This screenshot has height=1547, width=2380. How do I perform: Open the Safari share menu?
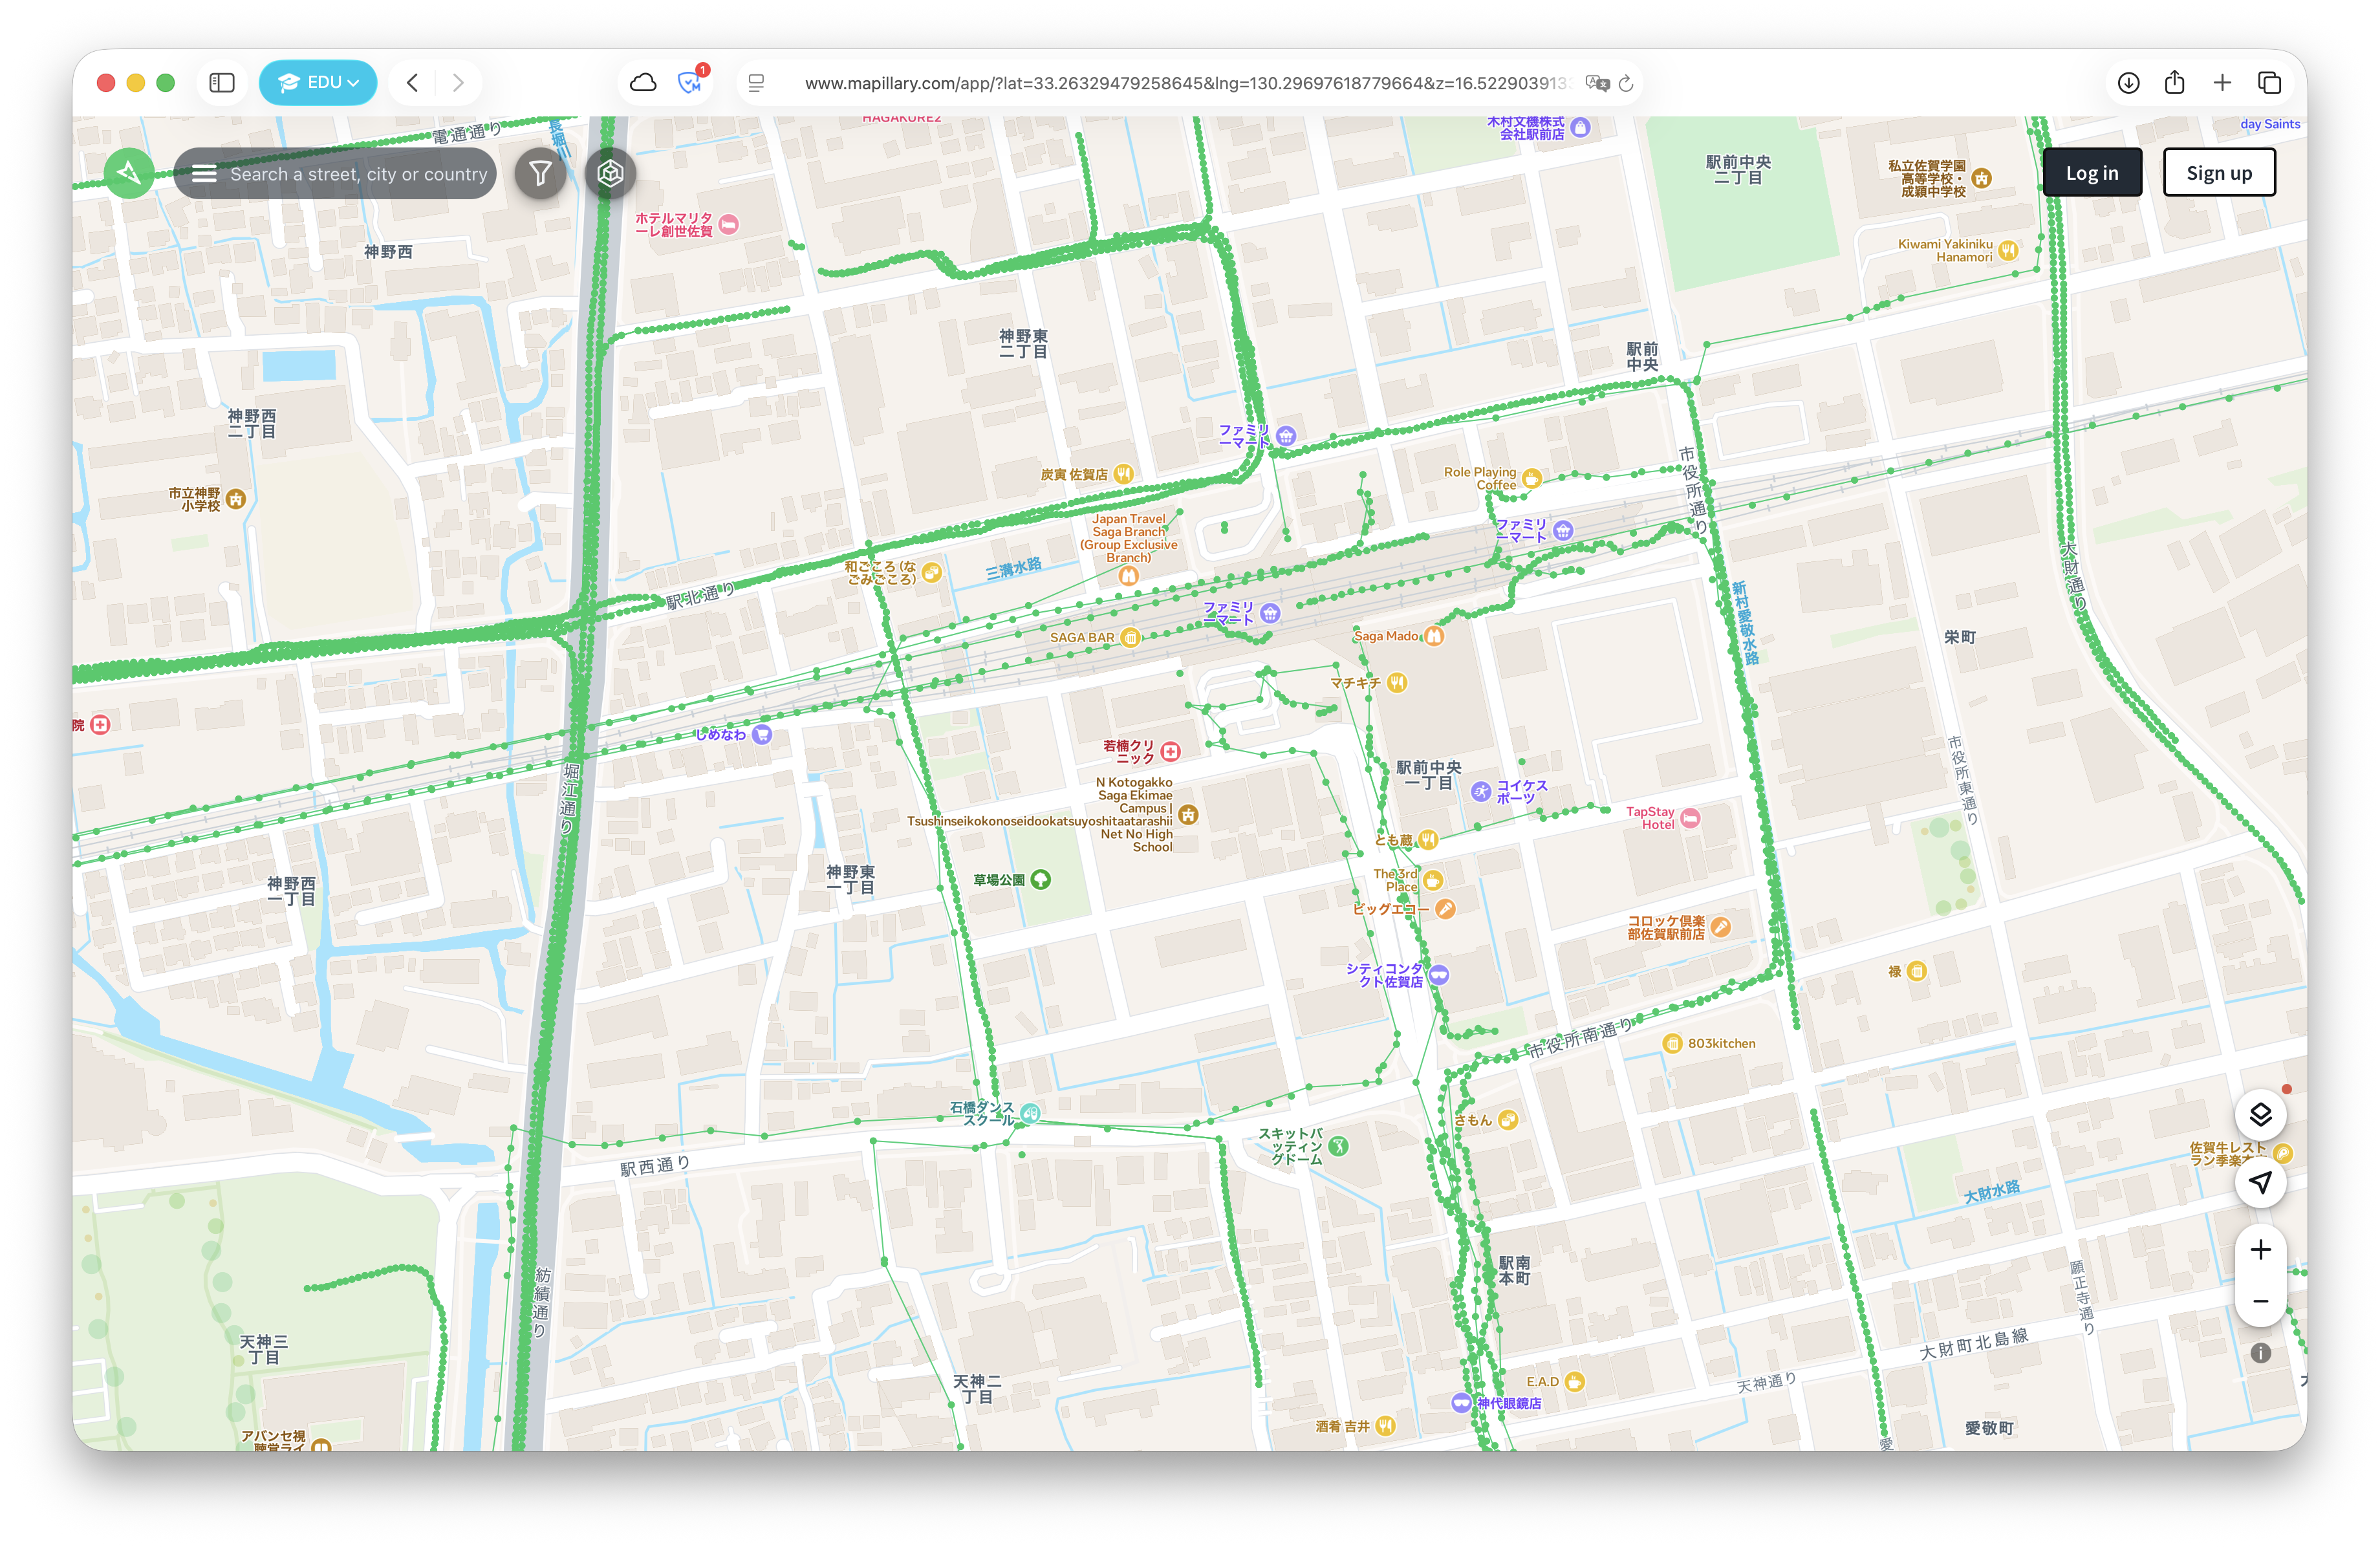pos(2175,82)
